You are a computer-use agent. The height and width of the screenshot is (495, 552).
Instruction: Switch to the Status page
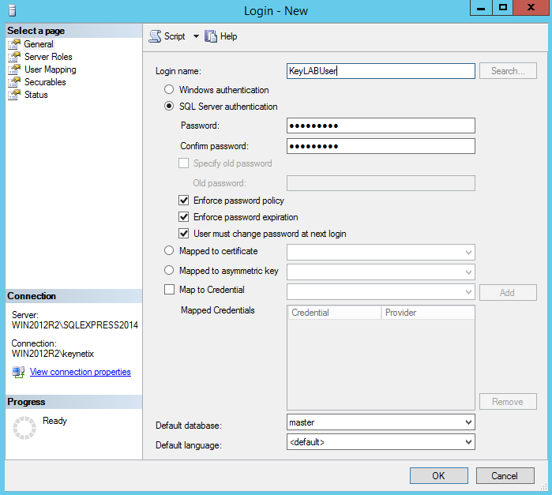pos(36,95)
